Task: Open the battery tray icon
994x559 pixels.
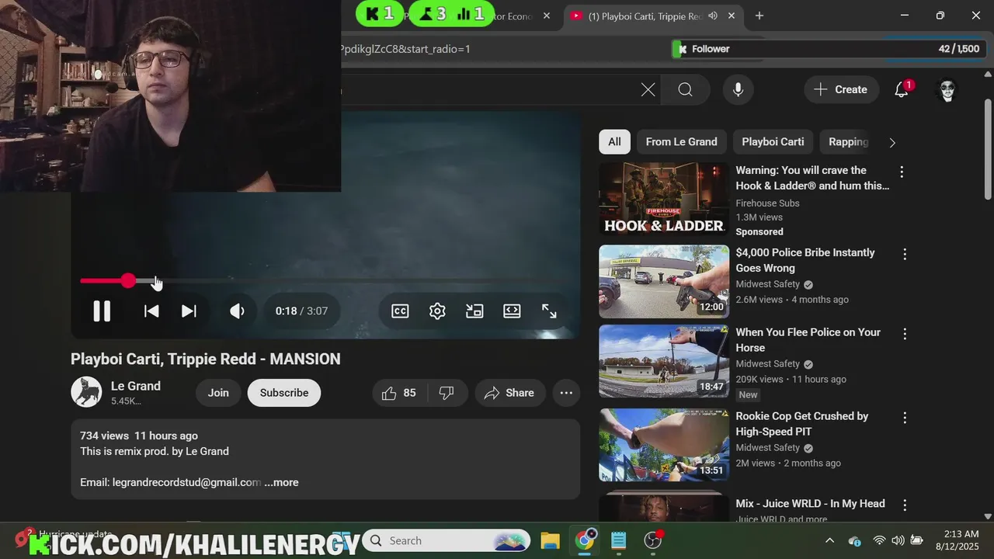Action: tap(916, 540)
